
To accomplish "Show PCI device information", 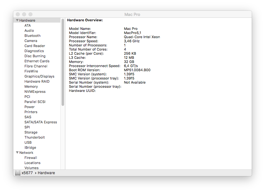I will pyautogui.click(x=27, y=97).
